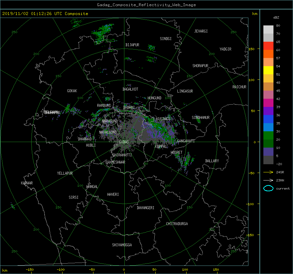The image size is (293, 274).
Task: Click the YELLAPUR city label
Action: pos(65,173)
